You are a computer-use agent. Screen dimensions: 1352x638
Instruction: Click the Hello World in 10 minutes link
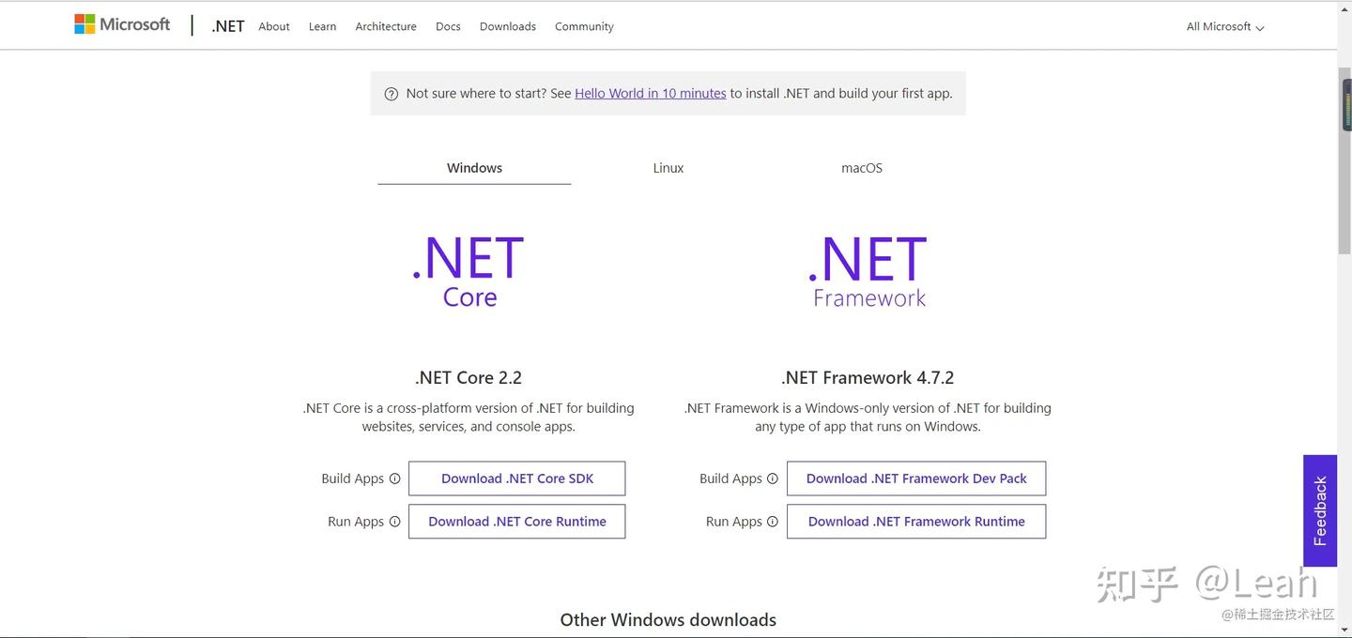tap(651, 93)
